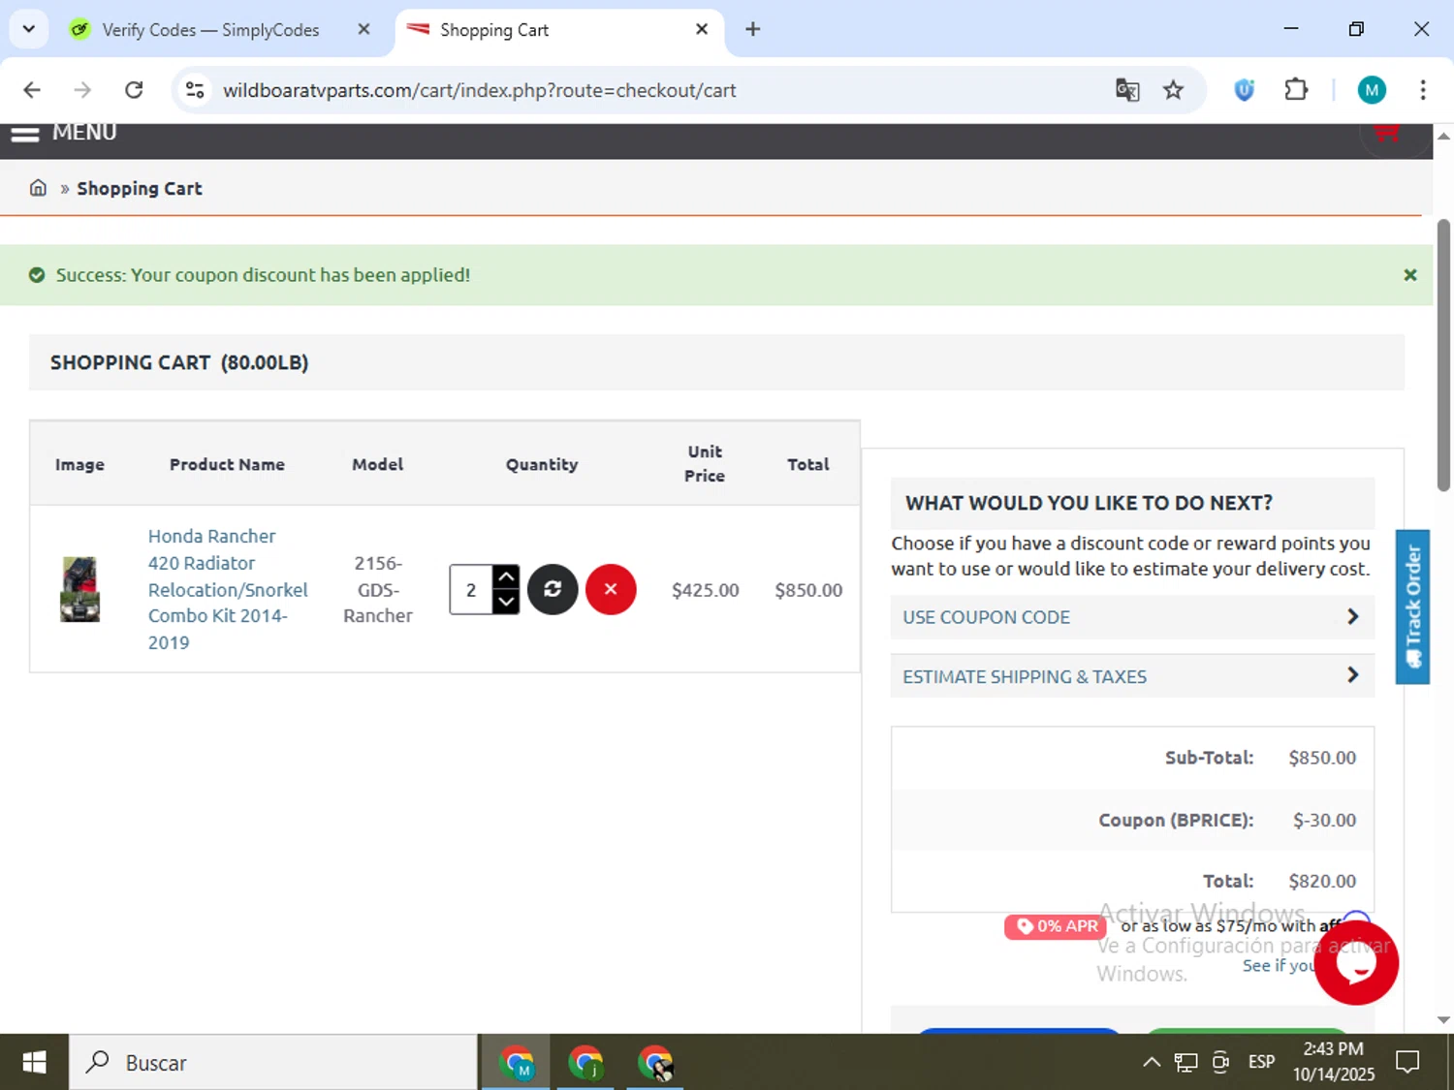The width and height of the screenshot is (1454, 1090).
Task: Click the model cell 2156-GDS-Rancher
Action: point(378,589)
